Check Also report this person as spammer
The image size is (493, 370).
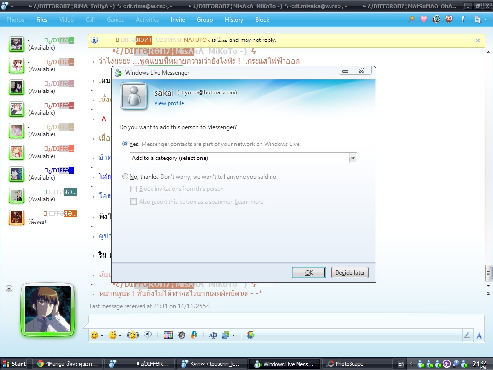[x=134, y=202]
